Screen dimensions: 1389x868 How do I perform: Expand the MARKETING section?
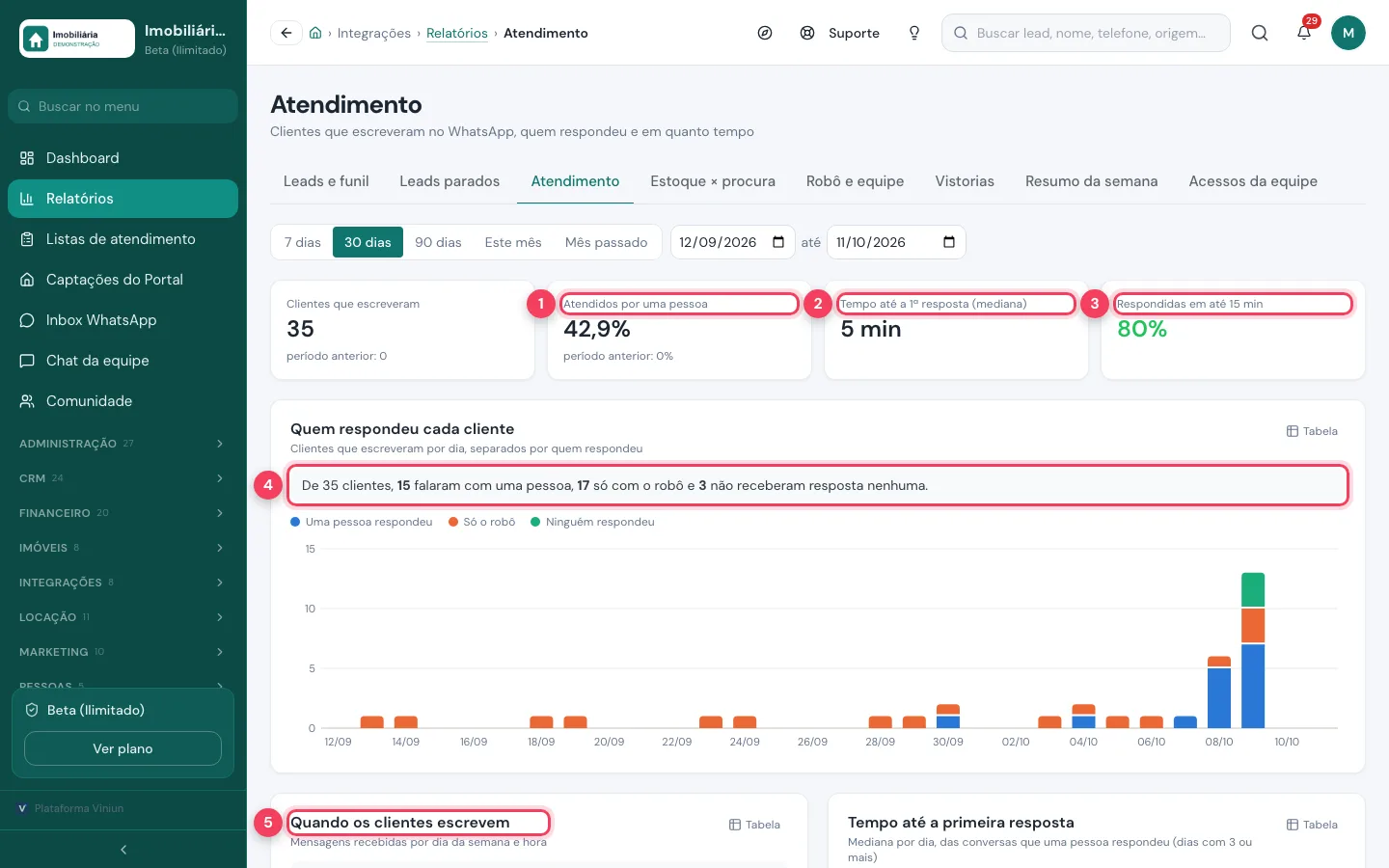(x=123, y=652)
